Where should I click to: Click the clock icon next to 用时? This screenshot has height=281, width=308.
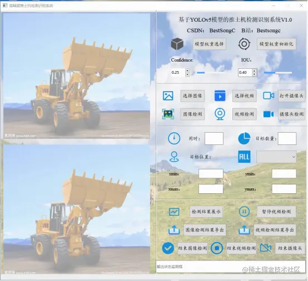coord(174,138)
